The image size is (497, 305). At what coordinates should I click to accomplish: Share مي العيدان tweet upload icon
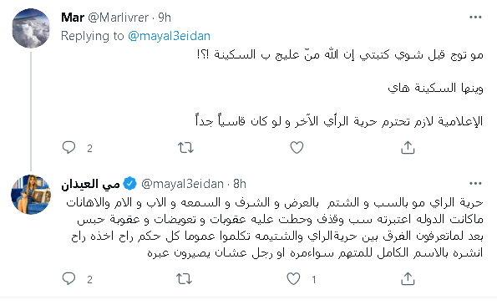(408, 279)
